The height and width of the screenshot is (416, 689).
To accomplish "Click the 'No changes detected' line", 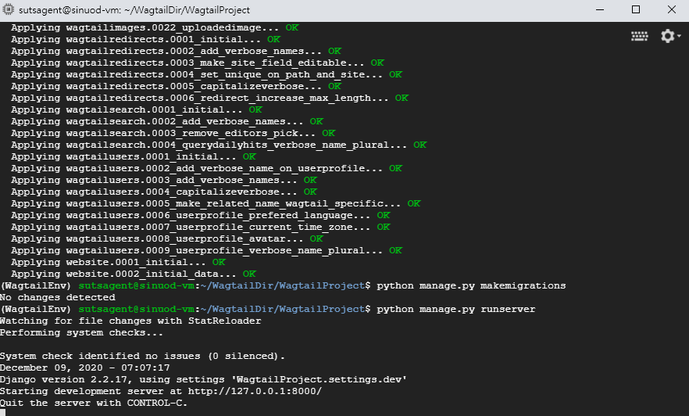I will 58,297.
